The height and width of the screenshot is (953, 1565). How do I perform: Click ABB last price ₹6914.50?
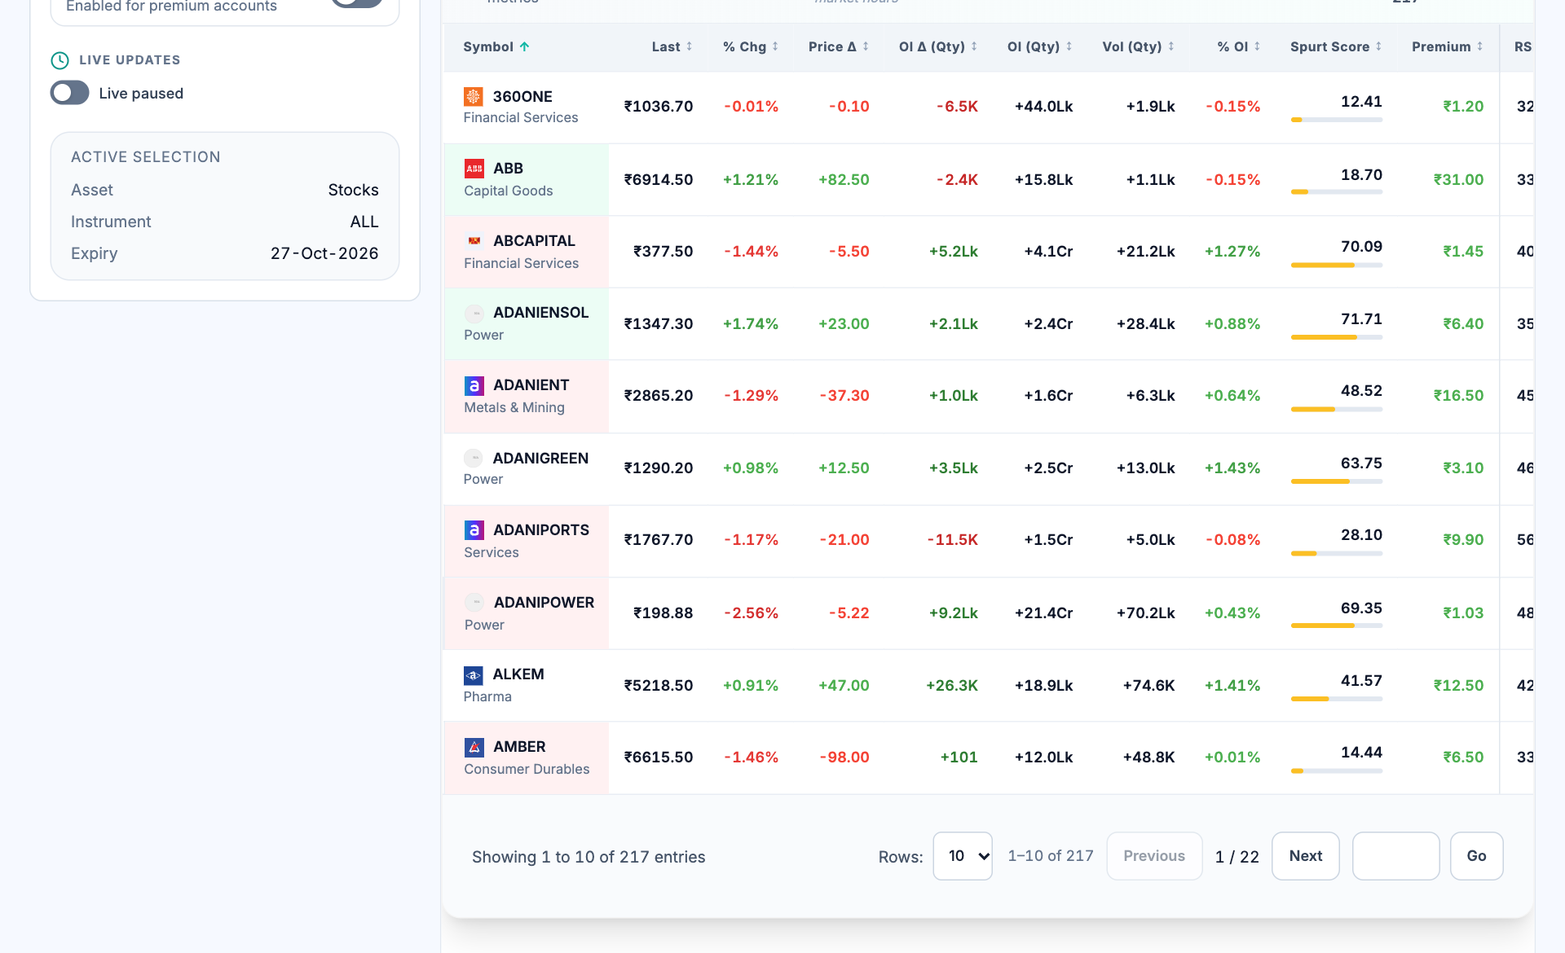pos(659,179)
